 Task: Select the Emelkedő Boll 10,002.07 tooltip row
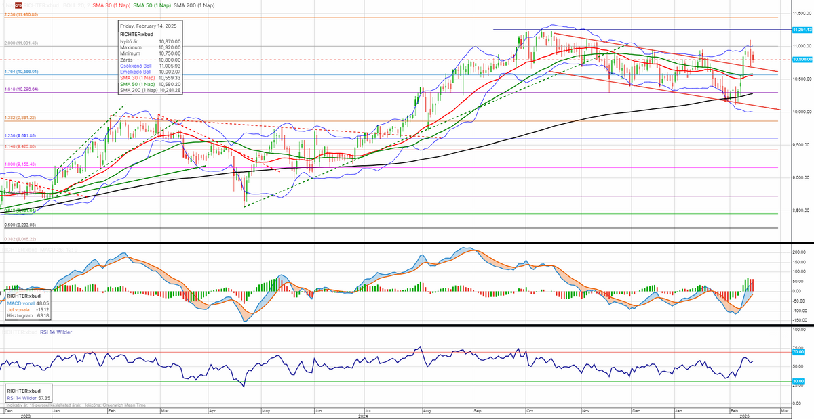150,72
